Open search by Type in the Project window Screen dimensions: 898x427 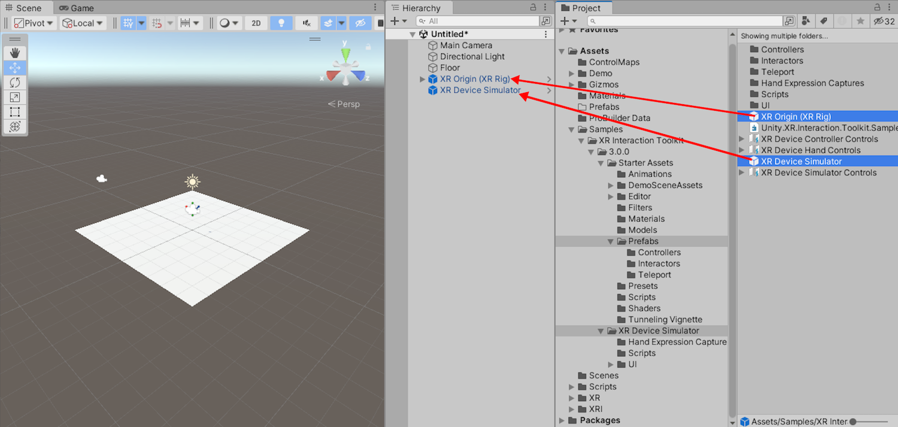[806, 20]
